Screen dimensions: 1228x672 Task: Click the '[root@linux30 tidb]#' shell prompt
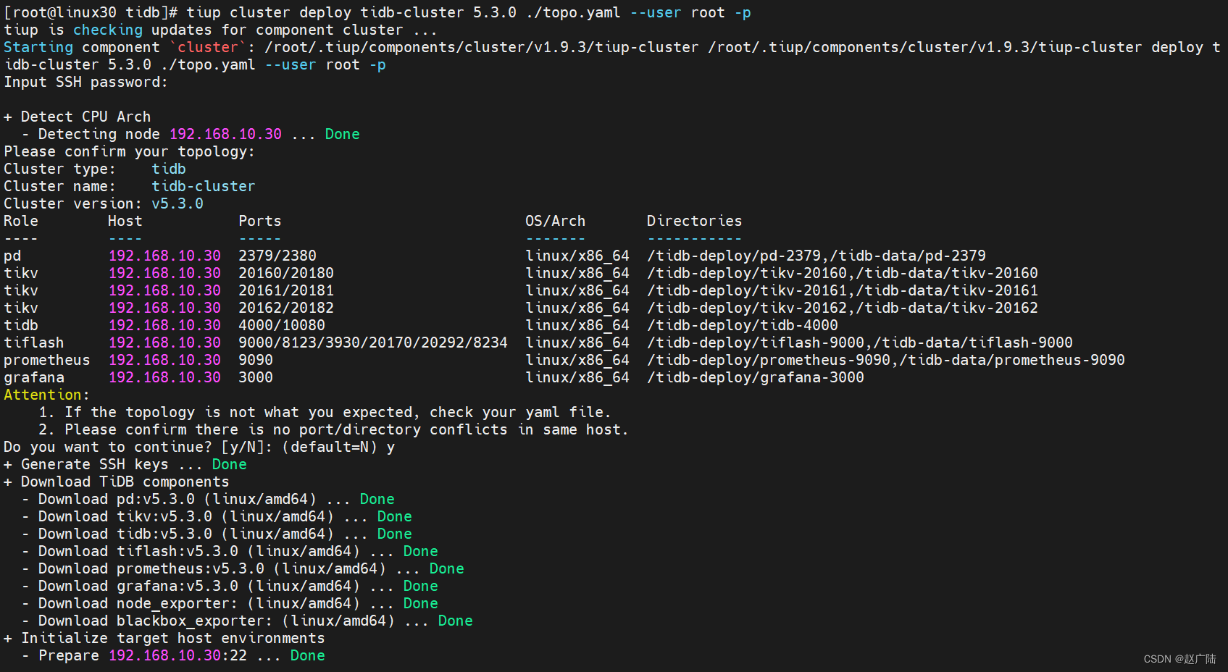tap(91, 12)
